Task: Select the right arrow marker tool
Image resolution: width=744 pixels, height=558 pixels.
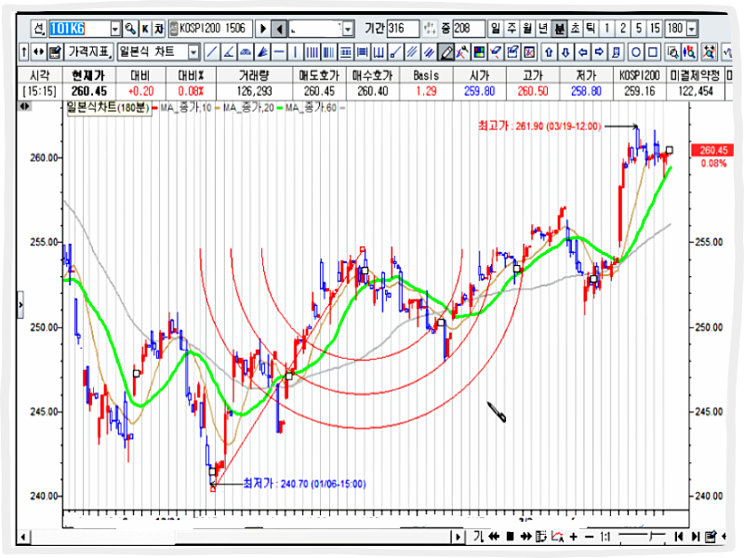Action: coord(599,52)
